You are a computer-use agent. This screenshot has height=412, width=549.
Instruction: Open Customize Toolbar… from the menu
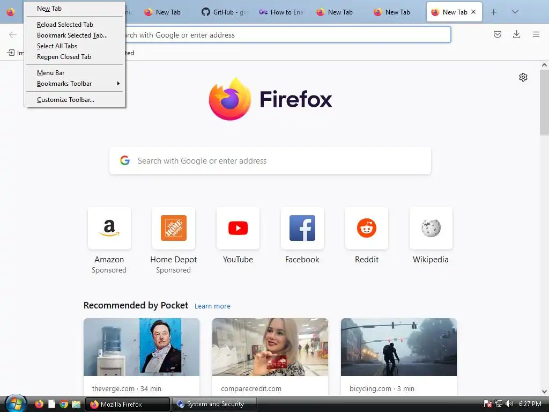point(75,100)
